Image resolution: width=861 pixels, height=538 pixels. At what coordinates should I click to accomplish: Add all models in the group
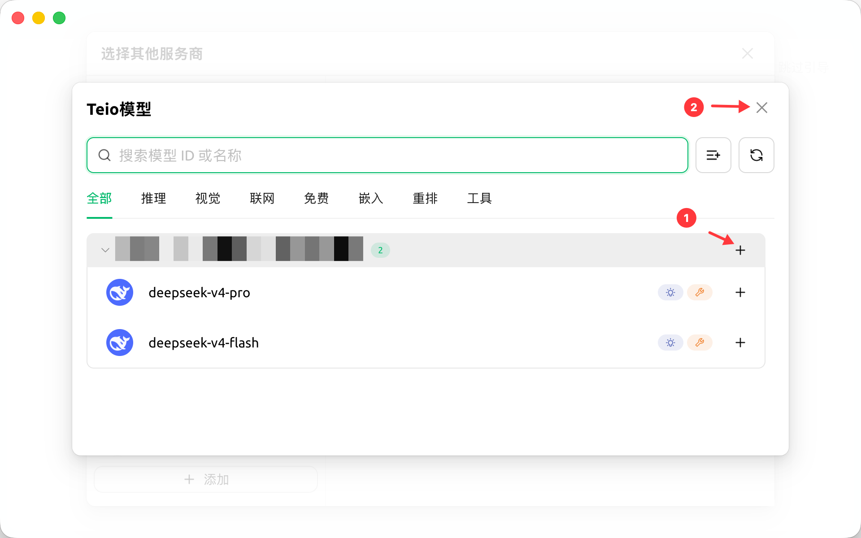pyautogui.click(x=740, y=250)
